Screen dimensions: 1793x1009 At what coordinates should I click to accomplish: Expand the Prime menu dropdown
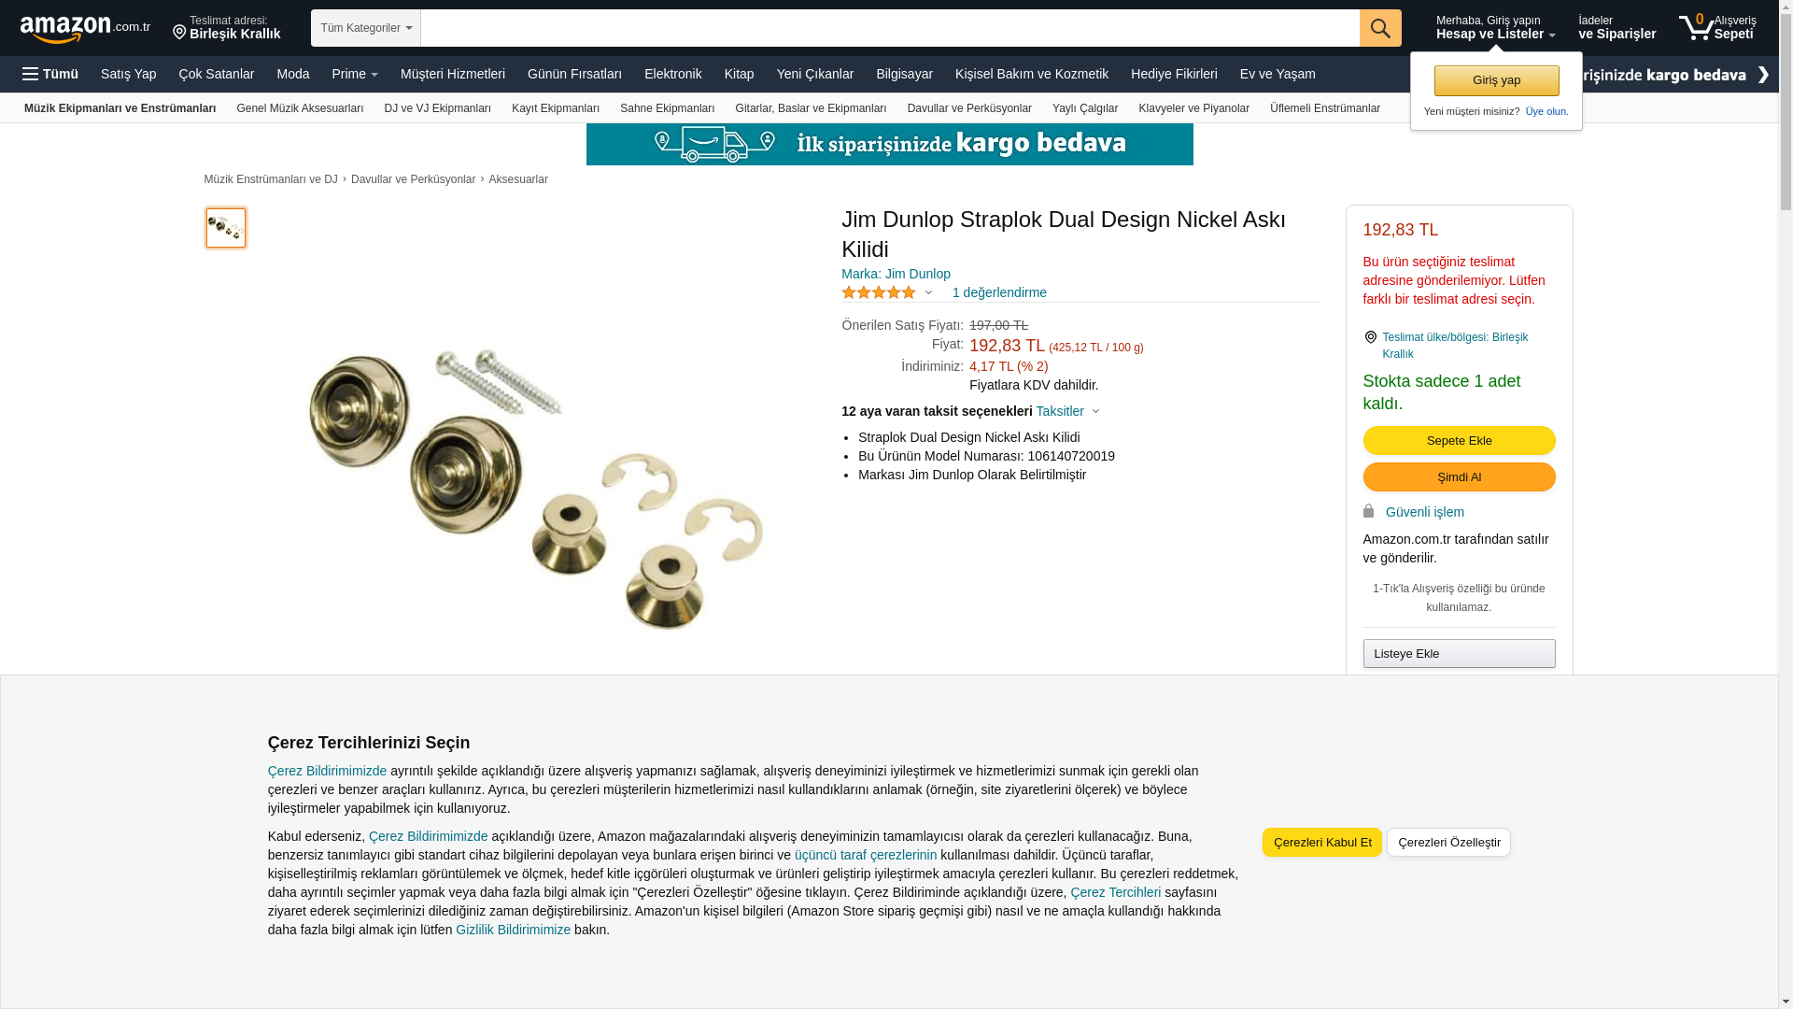[x=355, y=74]
